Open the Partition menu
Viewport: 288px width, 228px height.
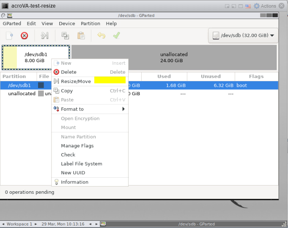click(91, 24)
